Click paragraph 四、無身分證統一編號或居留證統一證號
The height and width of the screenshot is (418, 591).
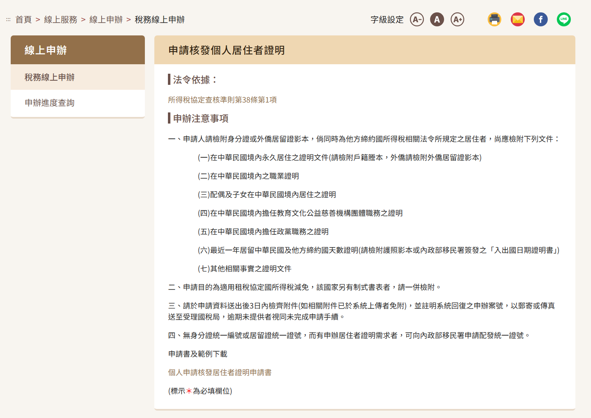pos(349,335)
